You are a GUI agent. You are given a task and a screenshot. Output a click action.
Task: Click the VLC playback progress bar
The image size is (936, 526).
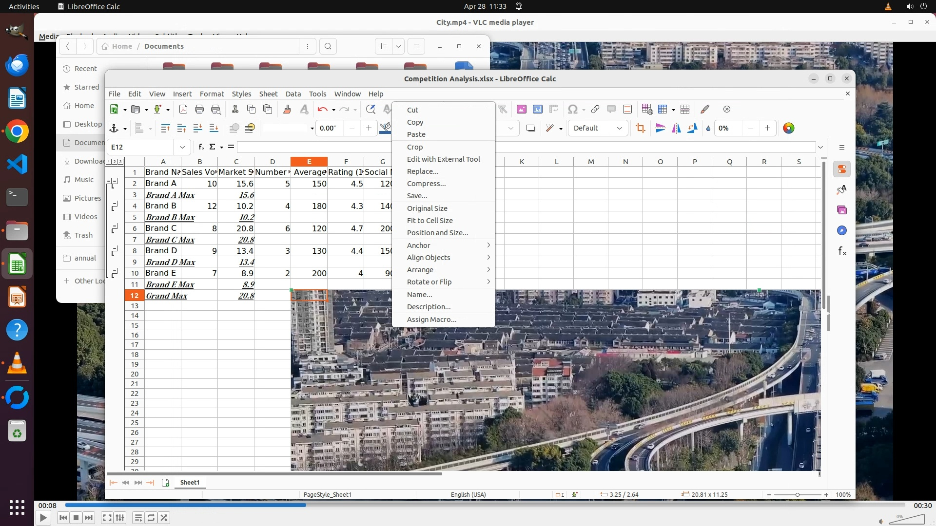pos(485,505)
